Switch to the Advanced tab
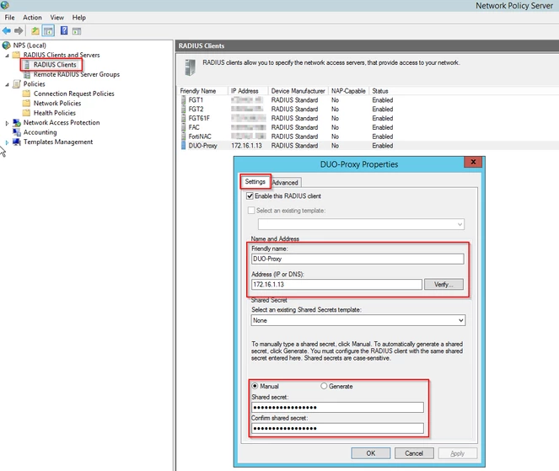Screen dimensions: 559x471 coord(285,182)
